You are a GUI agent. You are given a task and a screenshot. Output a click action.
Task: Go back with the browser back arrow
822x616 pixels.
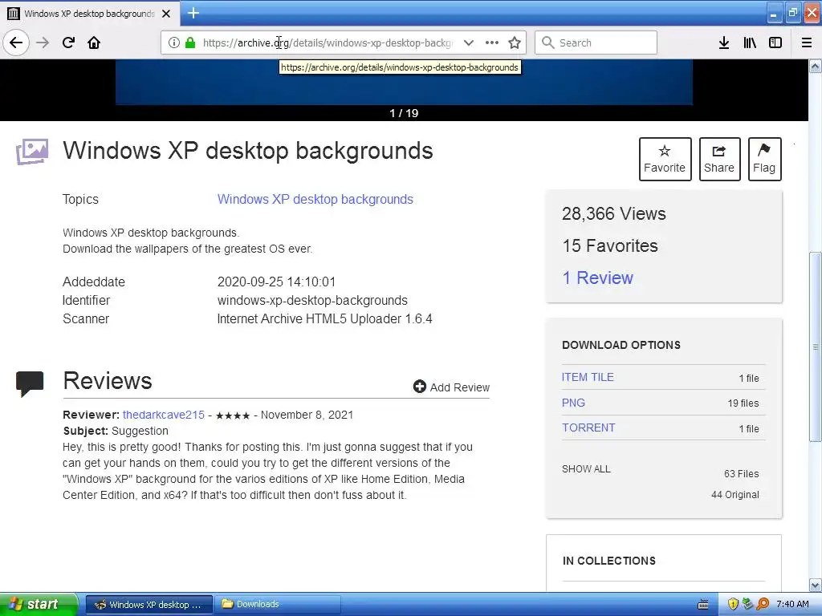coord(16,43)
